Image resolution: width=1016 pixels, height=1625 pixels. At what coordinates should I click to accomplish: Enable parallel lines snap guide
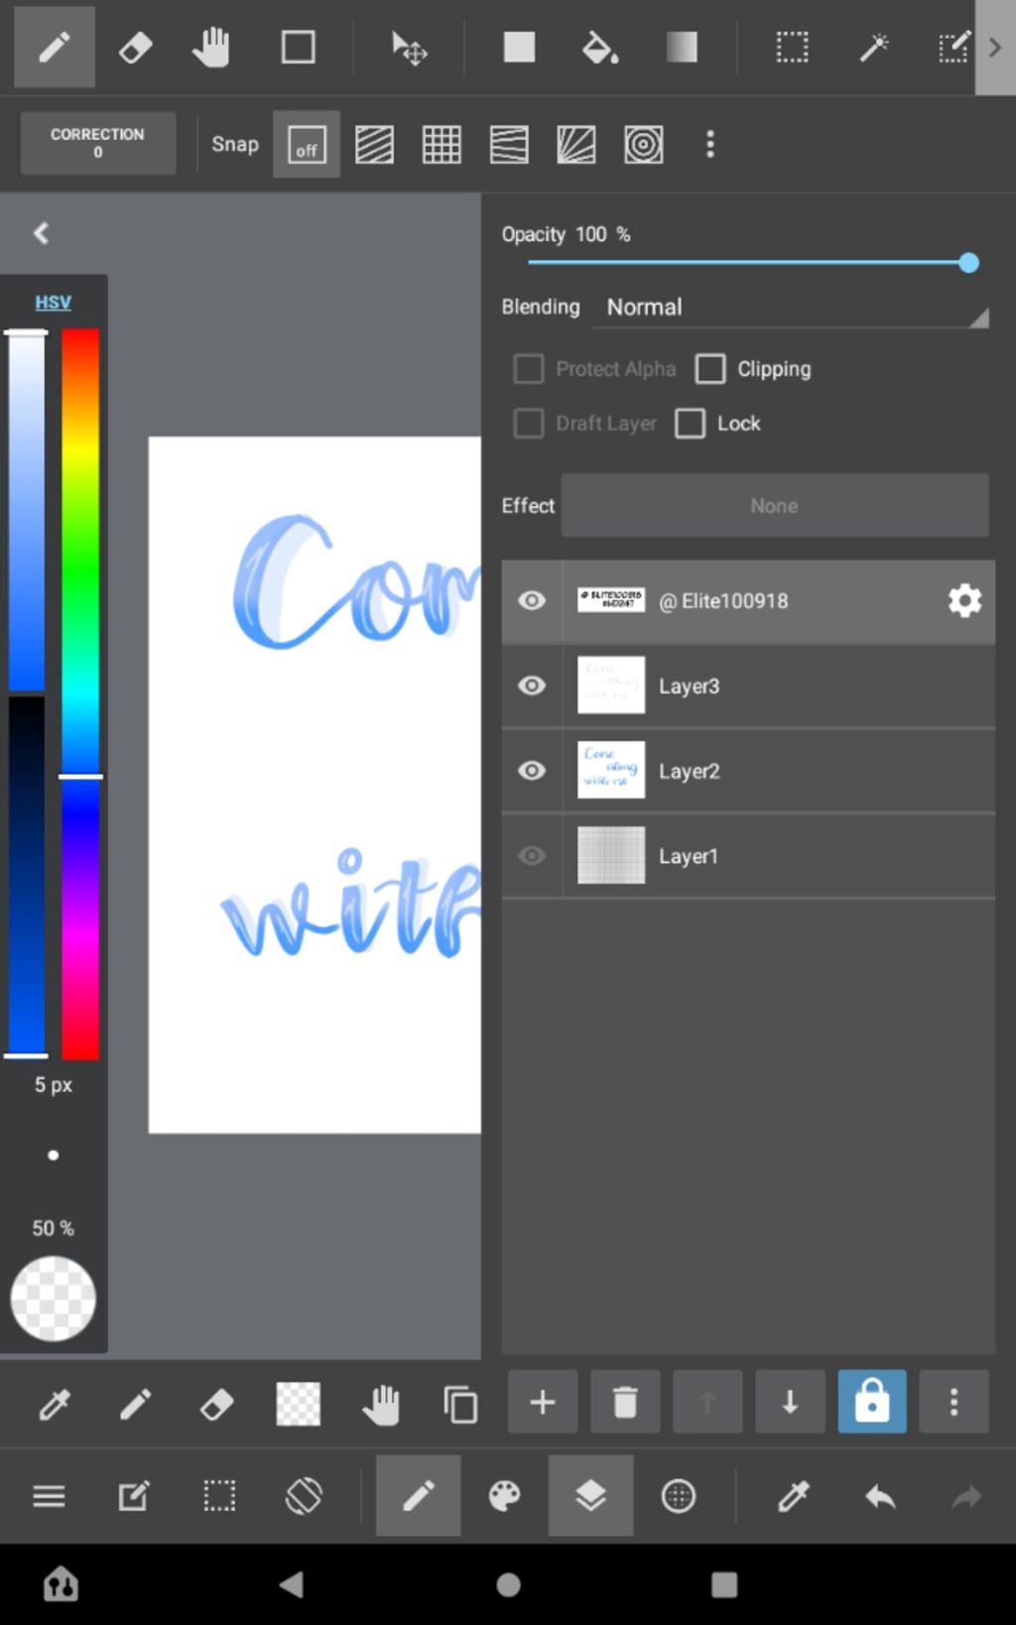point(374,145)
